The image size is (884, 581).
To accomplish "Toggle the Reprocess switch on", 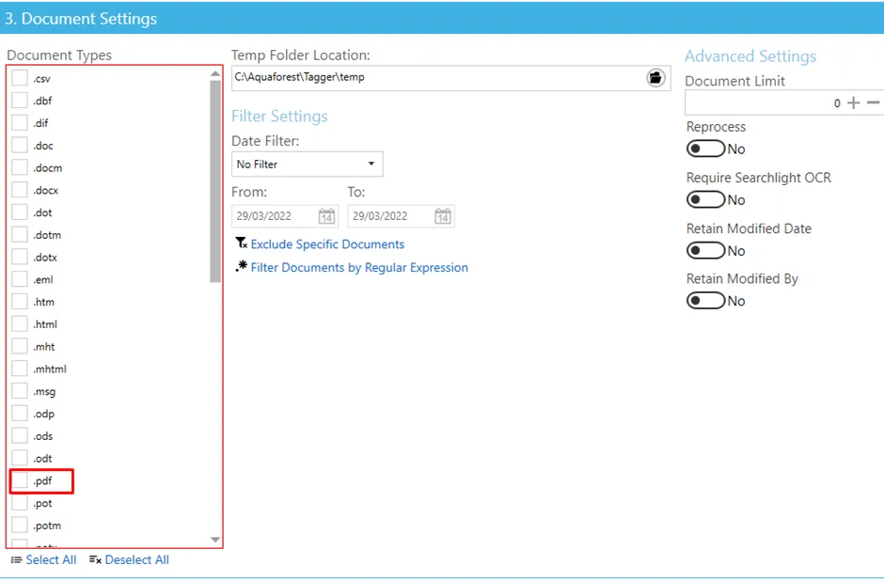I will pyautogui.click(x=705, y=149).
